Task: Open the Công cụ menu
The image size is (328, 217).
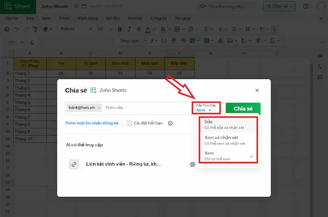Action: click(158, 18)
